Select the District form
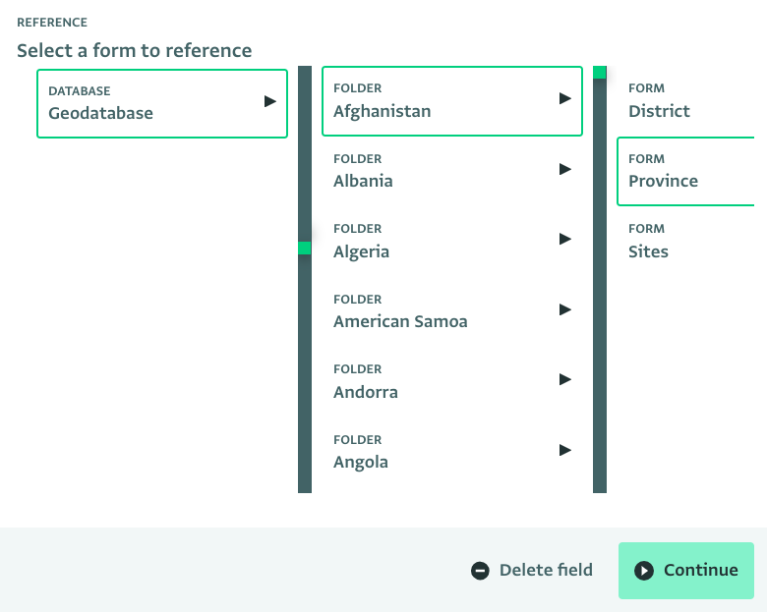767x612 pixels. click(x=686, y=101)
